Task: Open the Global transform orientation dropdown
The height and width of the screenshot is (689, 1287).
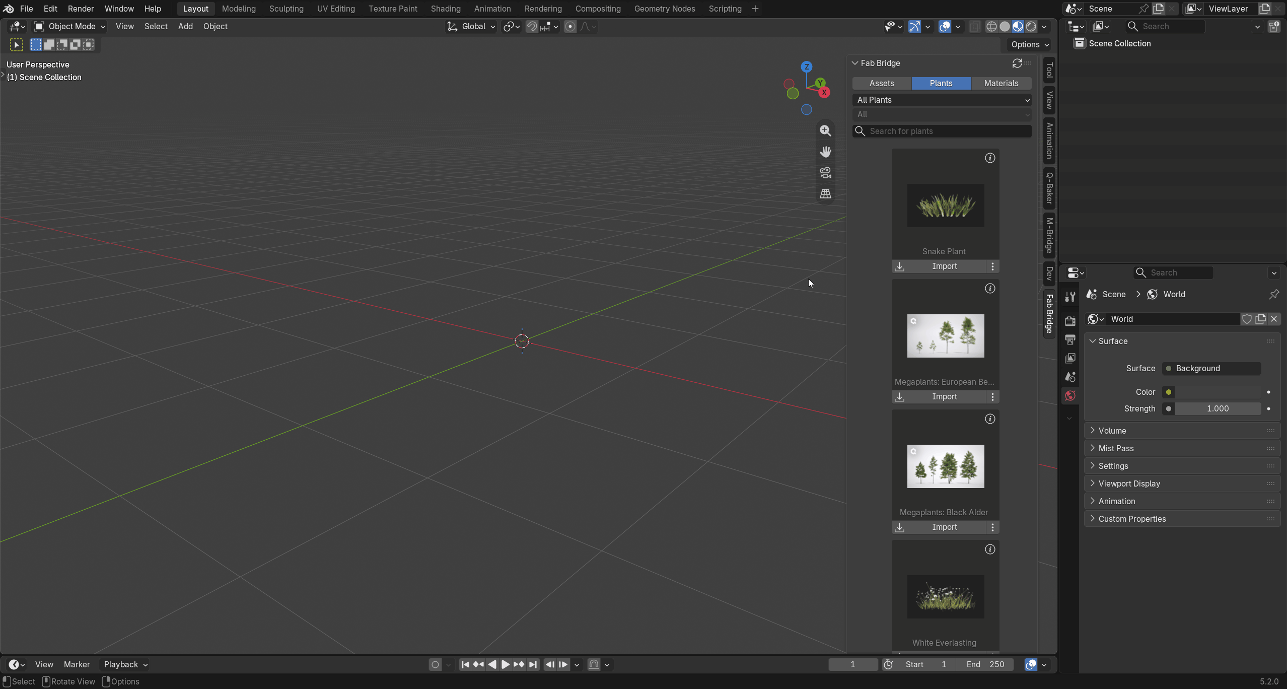Action: click(471, 27)
